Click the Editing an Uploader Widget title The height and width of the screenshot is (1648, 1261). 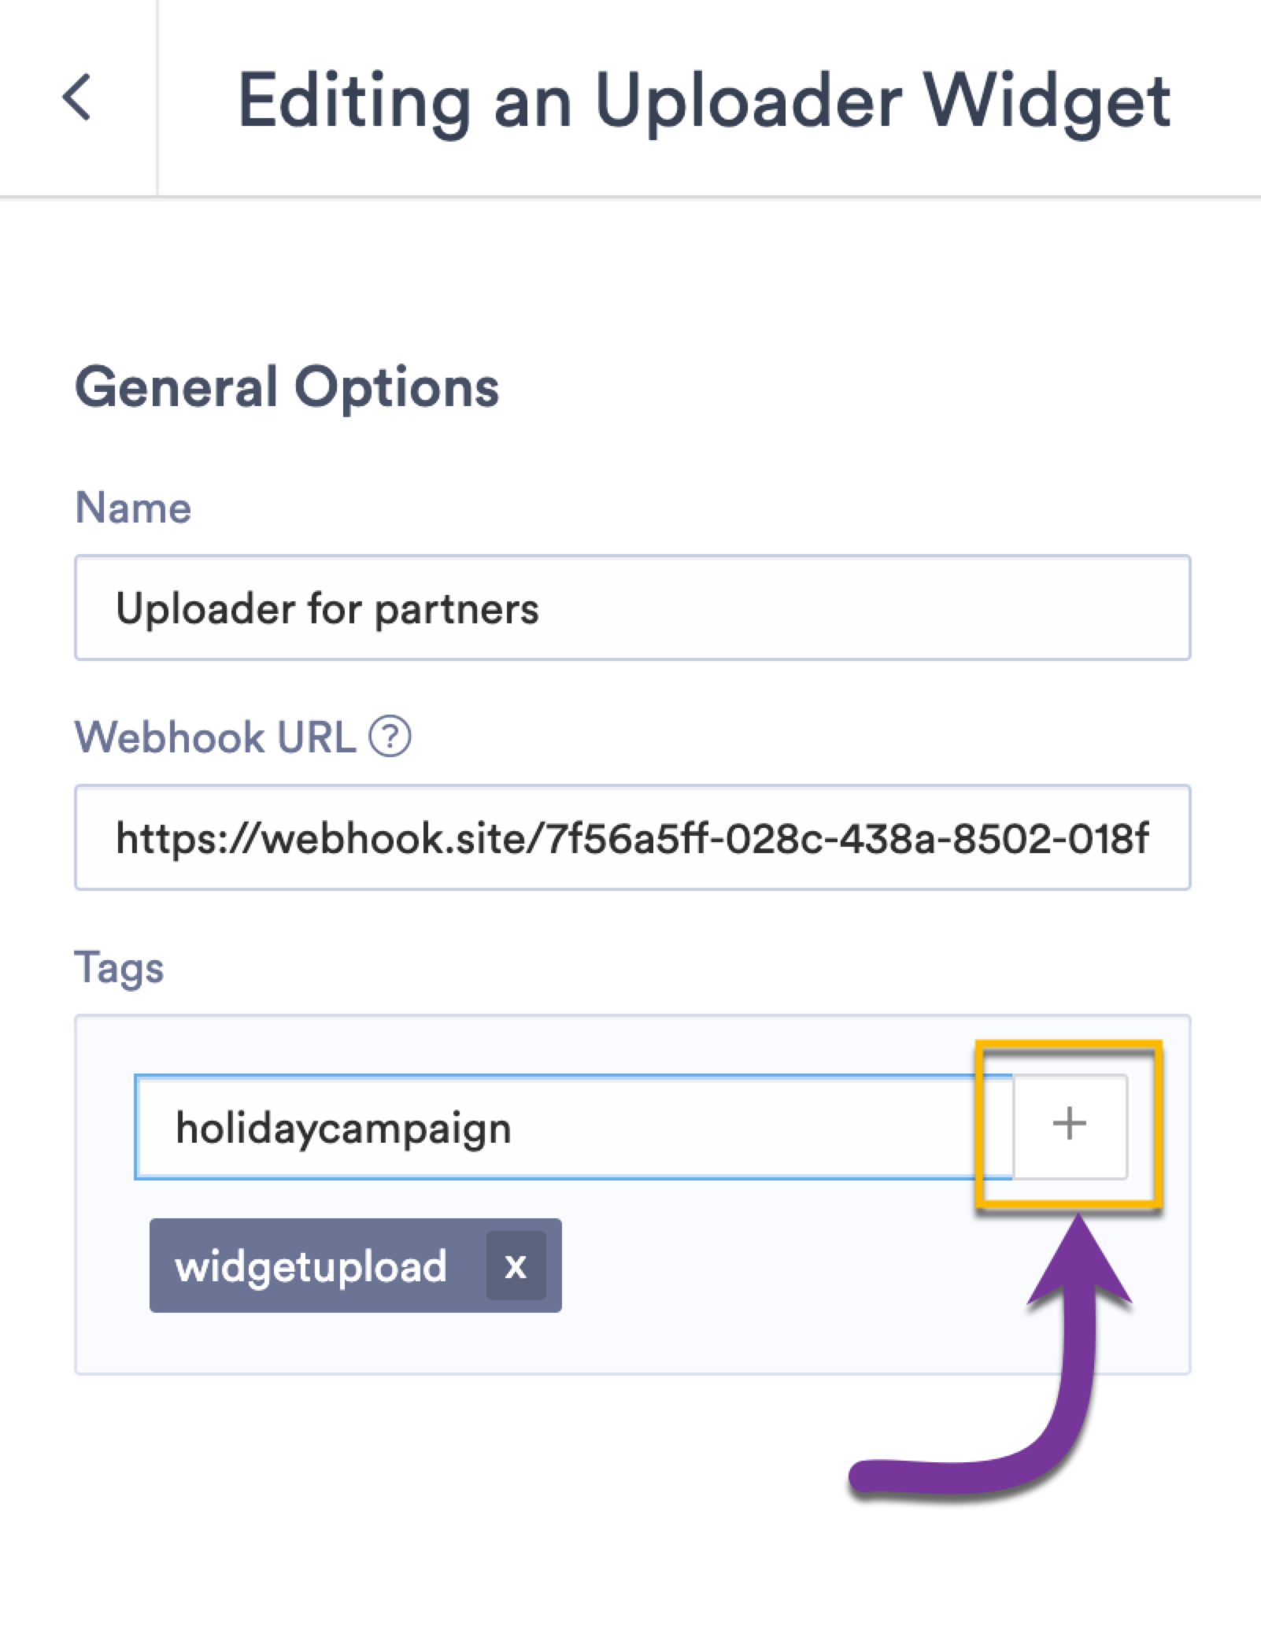pyautogui.click(x=704, y=102)
